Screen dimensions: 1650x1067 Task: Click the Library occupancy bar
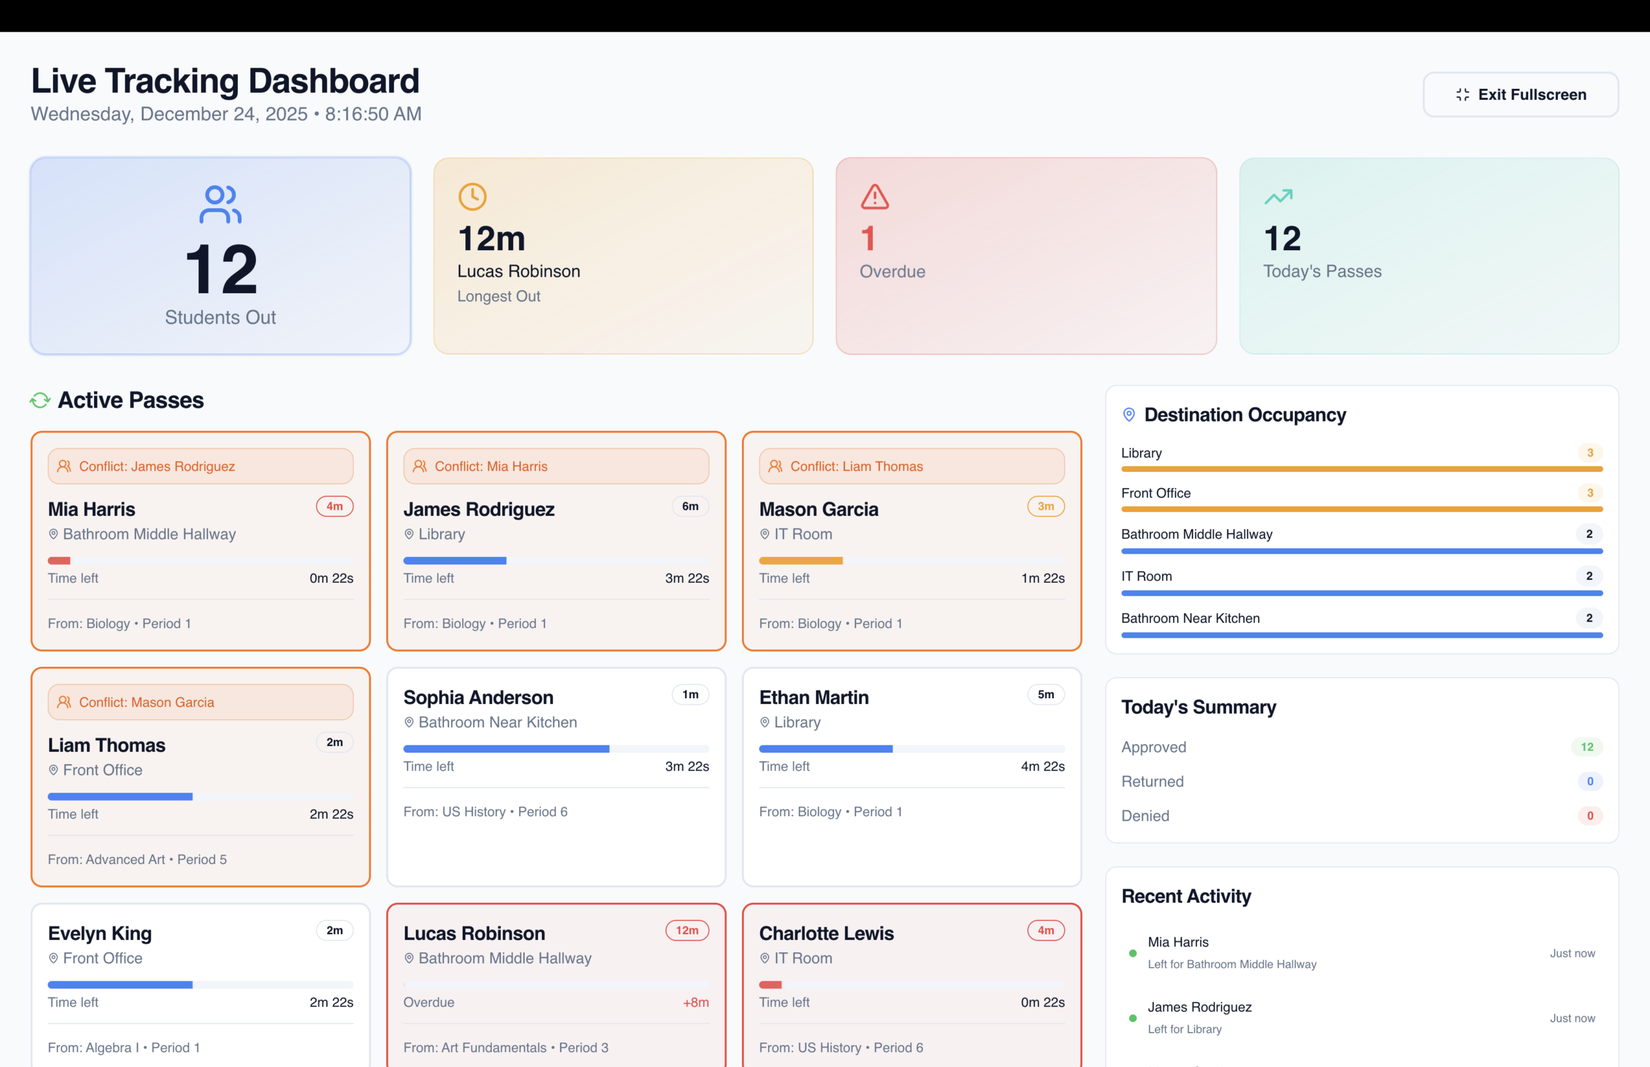click(x=1362, y=469)
